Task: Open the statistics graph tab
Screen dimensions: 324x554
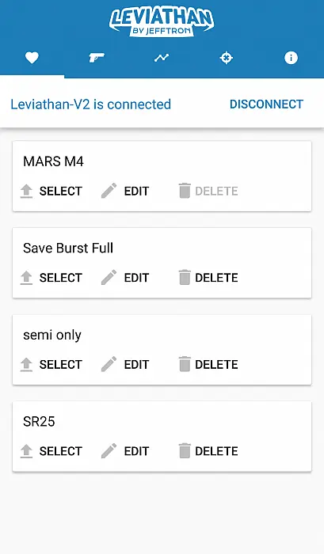Action: (162, 58)
